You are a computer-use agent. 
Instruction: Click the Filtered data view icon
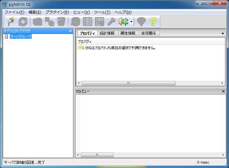point(99,22)
